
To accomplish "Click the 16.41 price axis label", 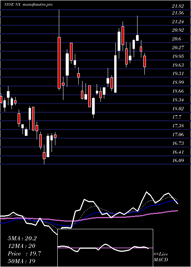I will click(x=178, y=152).
